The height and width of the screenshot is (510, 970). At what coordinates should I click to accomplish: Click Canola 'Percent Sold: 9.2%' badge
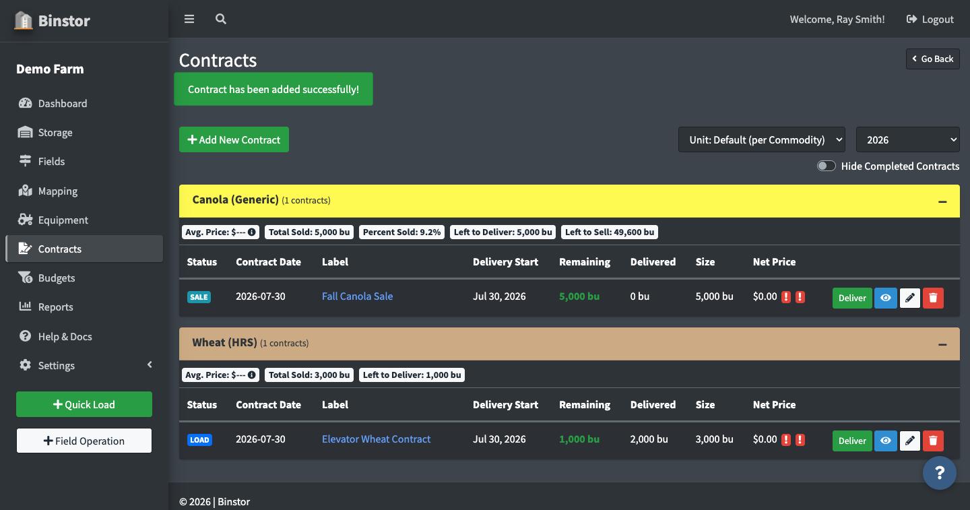402,232
